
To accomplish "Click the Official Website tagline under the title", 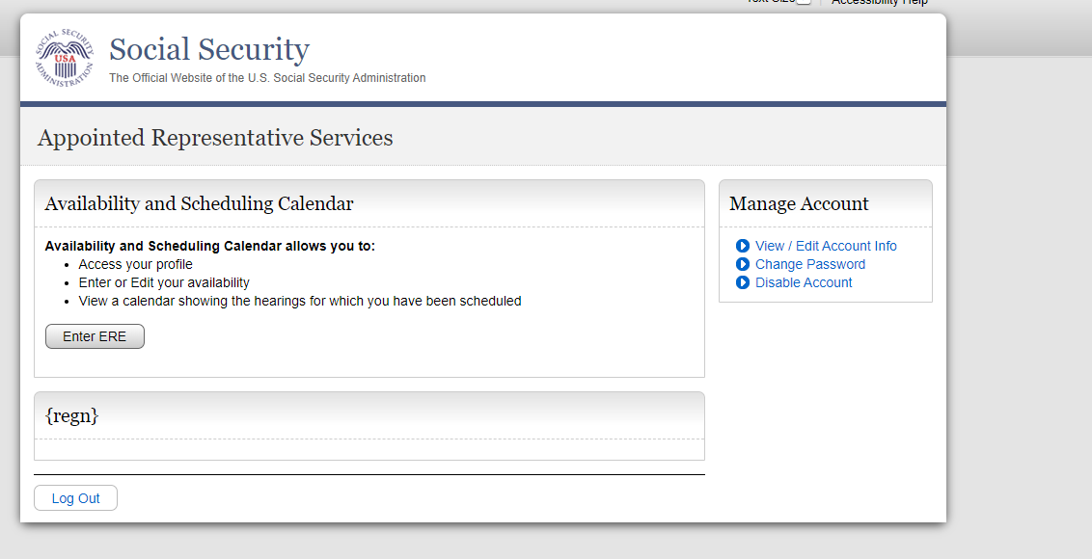I will (267, 78).
